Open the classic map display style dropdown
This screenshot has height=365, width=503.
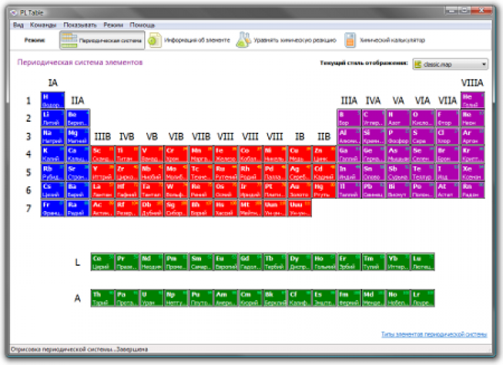tap(451, 64)
